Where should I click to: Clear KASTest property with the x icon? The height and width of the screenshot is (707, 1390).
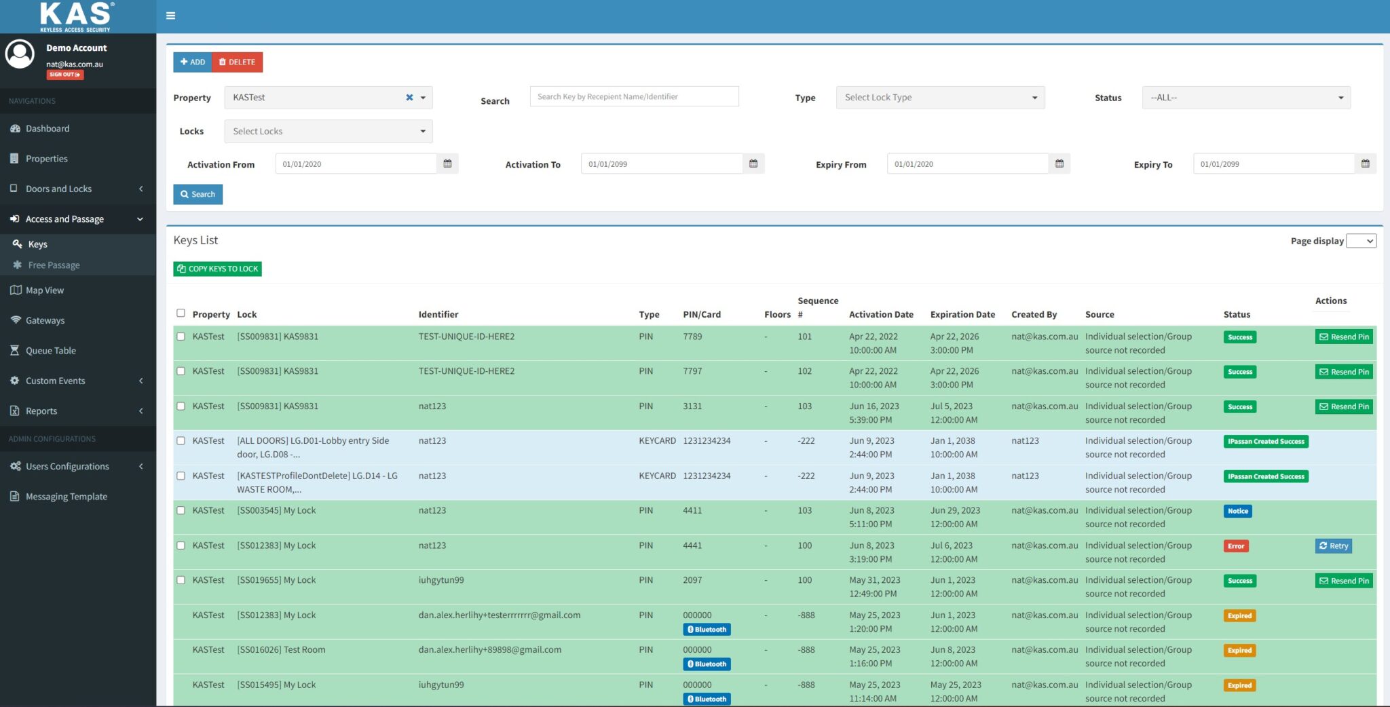coord(409,97)
